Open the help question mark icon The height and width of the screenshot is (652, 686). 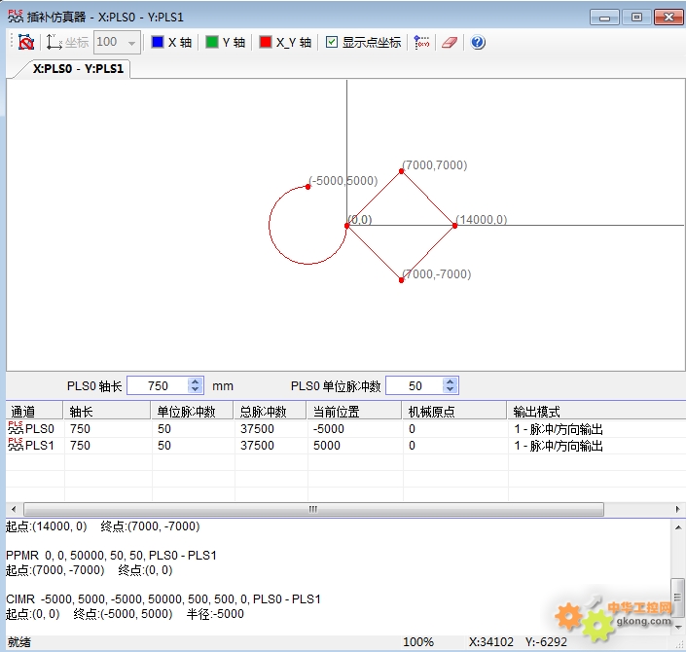(478, 43)
